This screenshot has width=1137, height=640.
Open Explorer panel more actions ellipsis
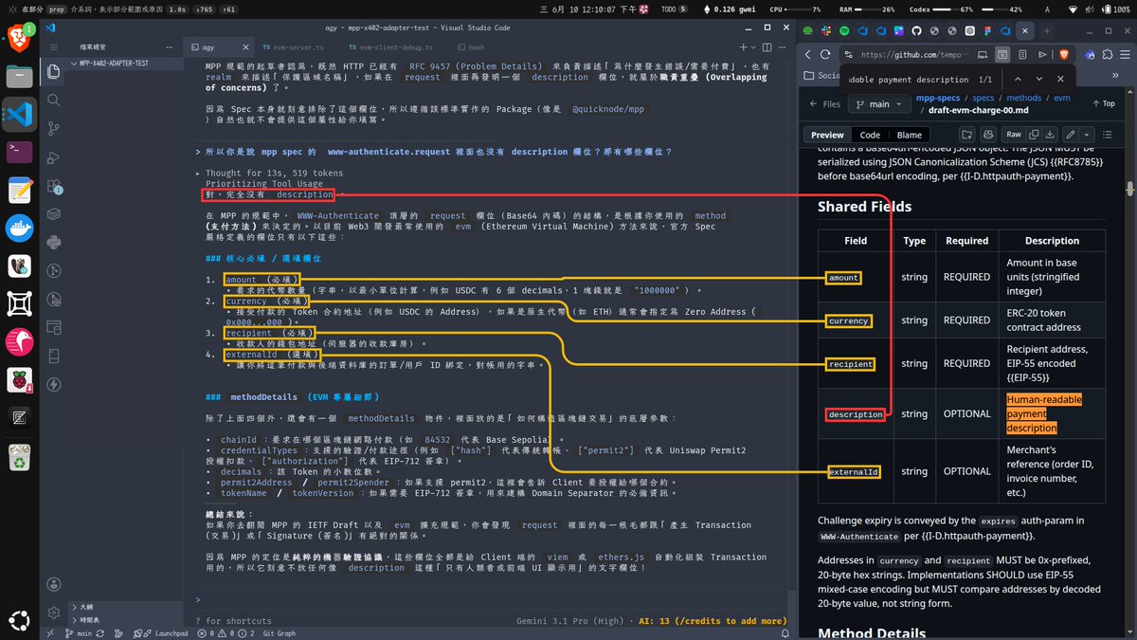click(171, 46)
